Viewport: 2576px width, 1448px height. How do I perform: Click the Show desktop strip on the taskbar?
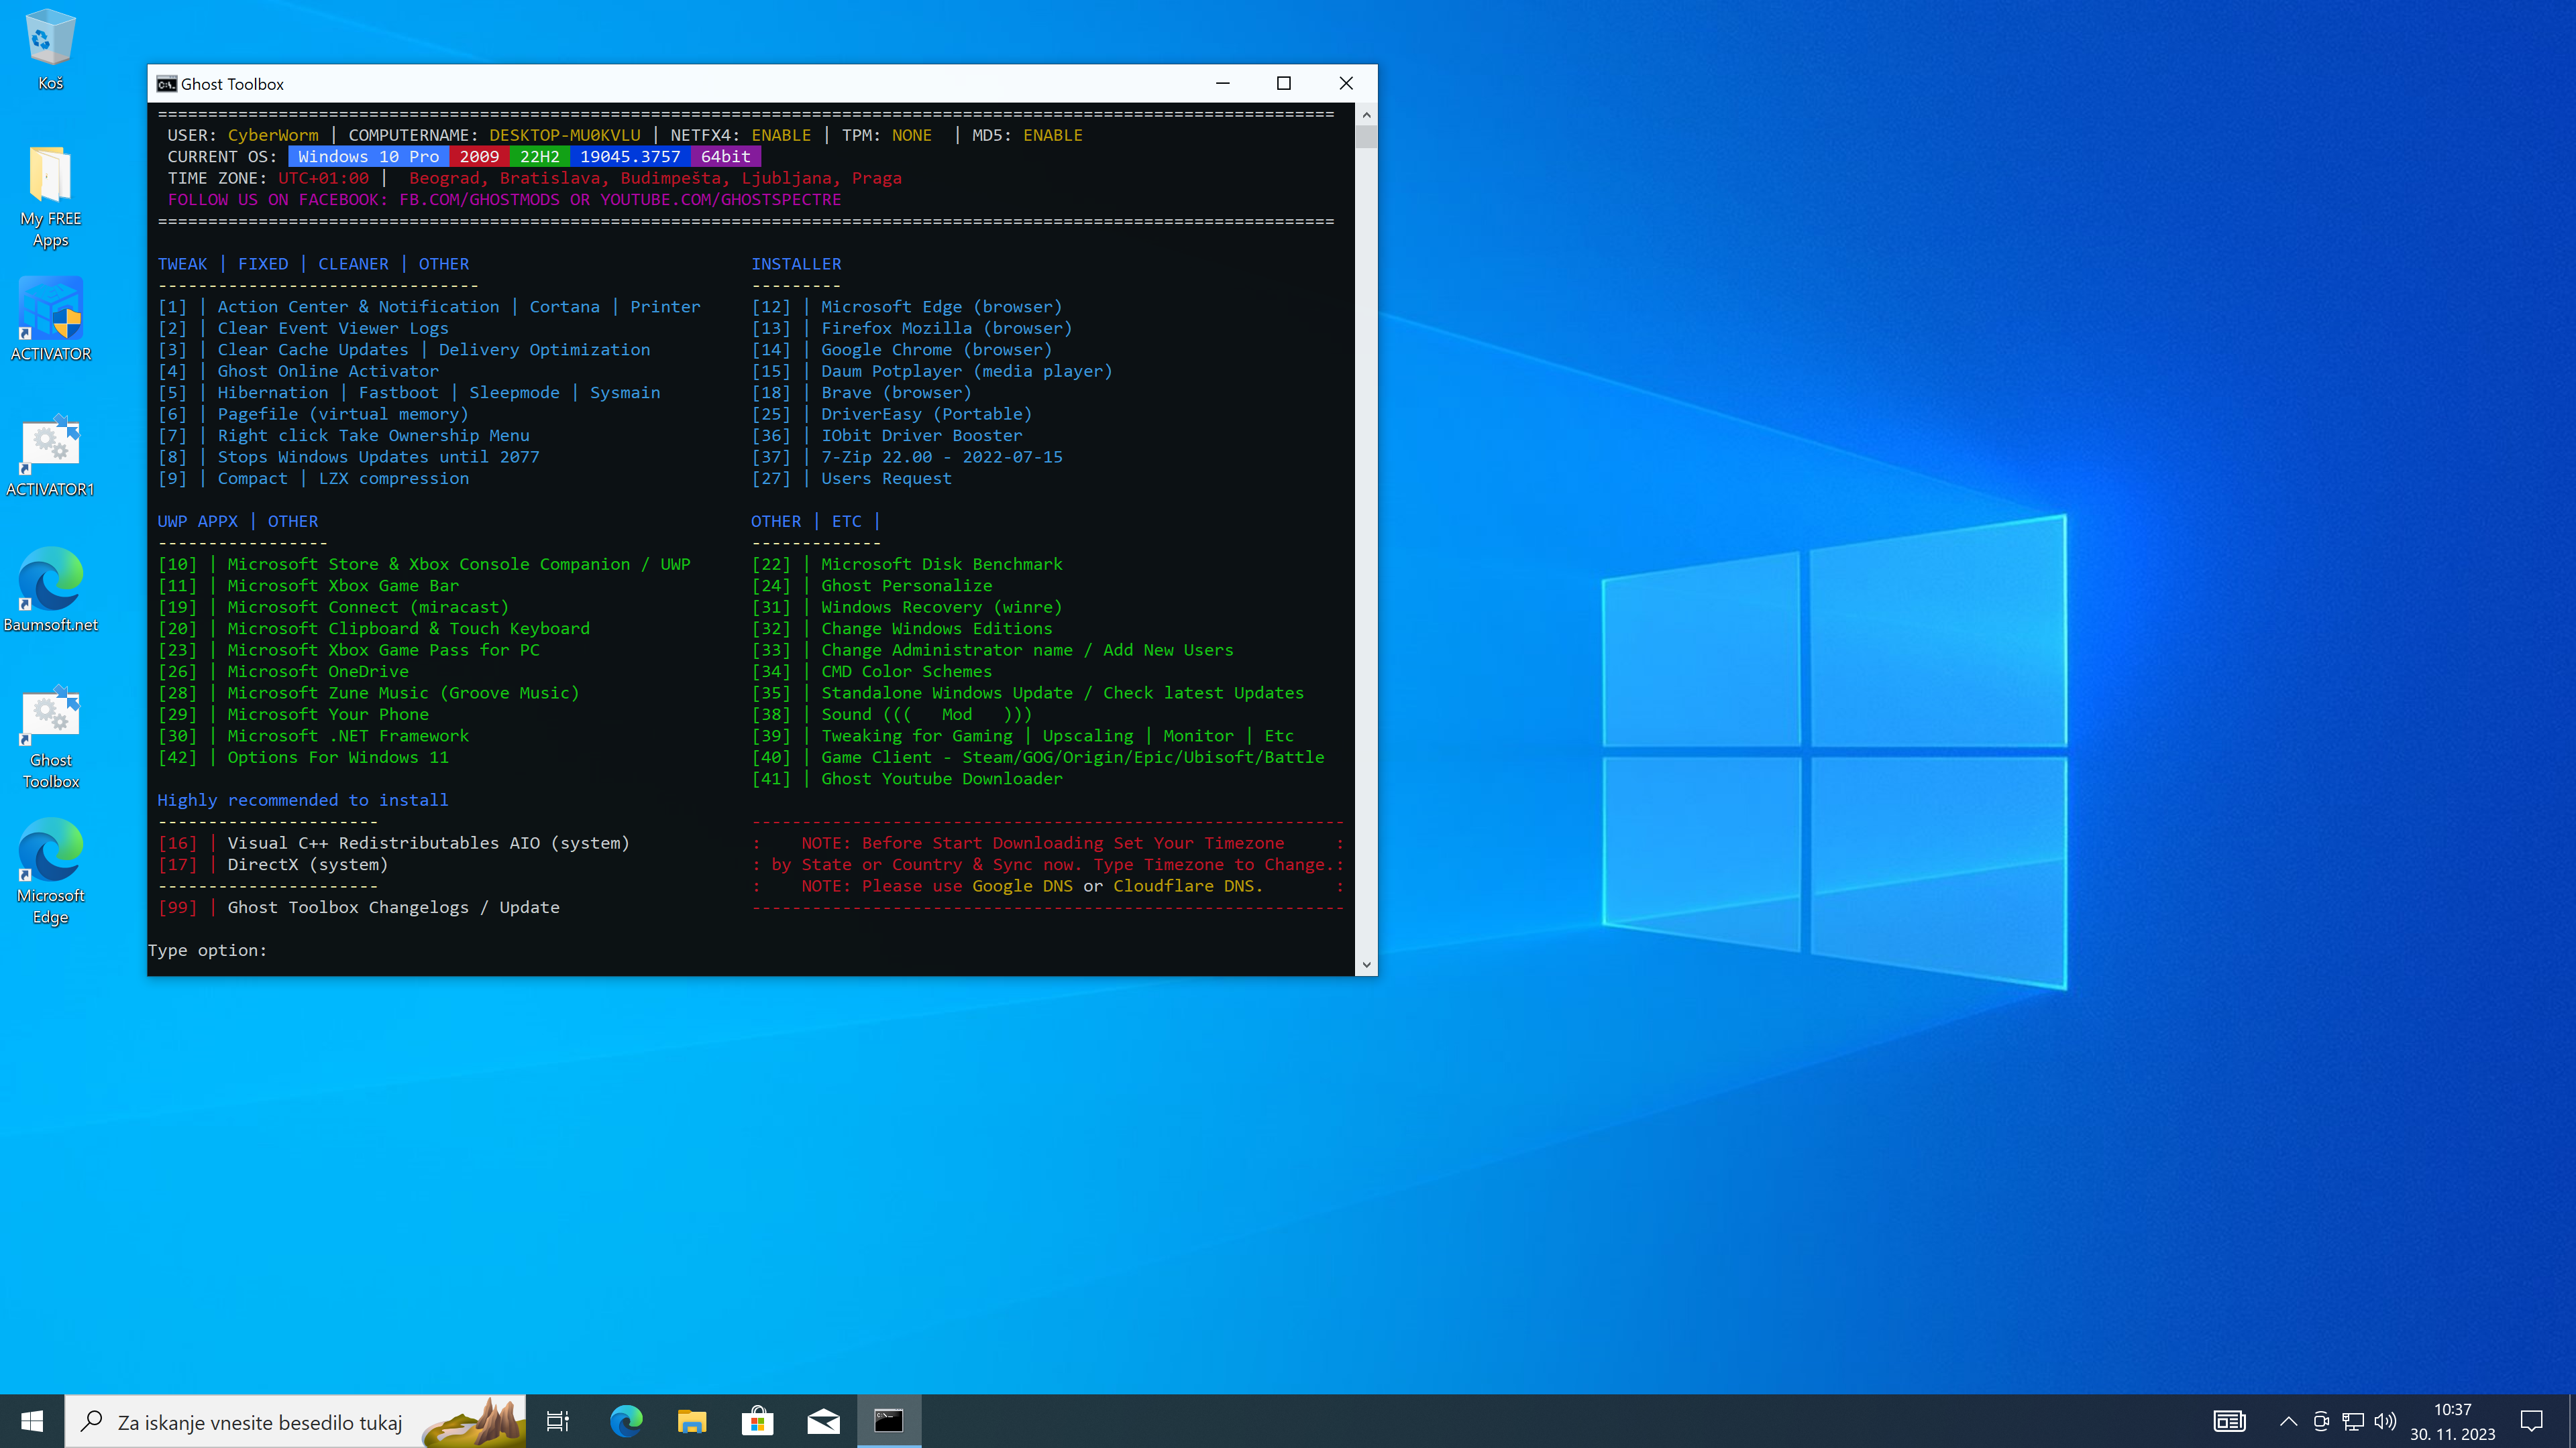pyautogui.click(x=2572, y=1421)
